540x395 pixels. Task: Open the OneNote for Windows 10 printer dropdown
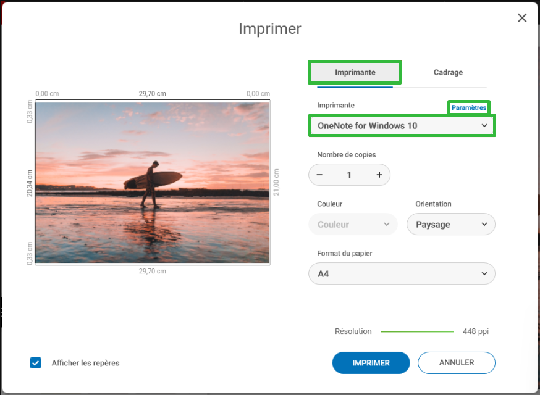(402, 125)
